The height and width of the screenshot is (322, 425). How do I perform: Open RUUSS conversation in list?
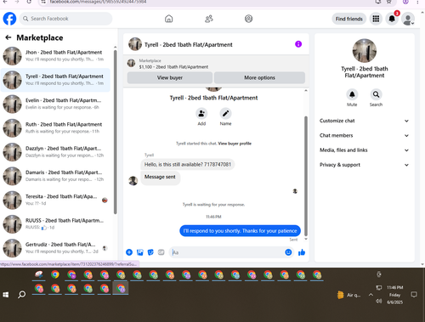pos(55,224)
